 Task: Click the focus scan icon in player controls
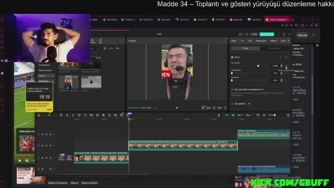coord(214,108)
